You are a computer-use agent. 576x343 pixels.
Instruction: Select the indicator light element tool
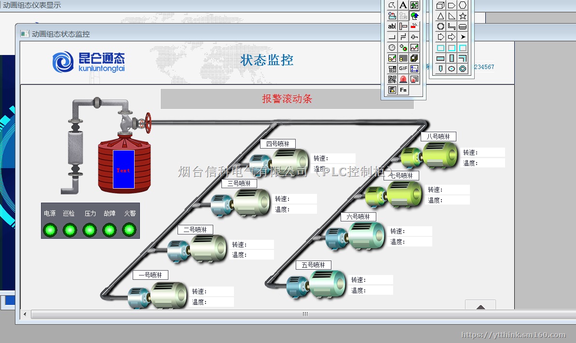403,47
